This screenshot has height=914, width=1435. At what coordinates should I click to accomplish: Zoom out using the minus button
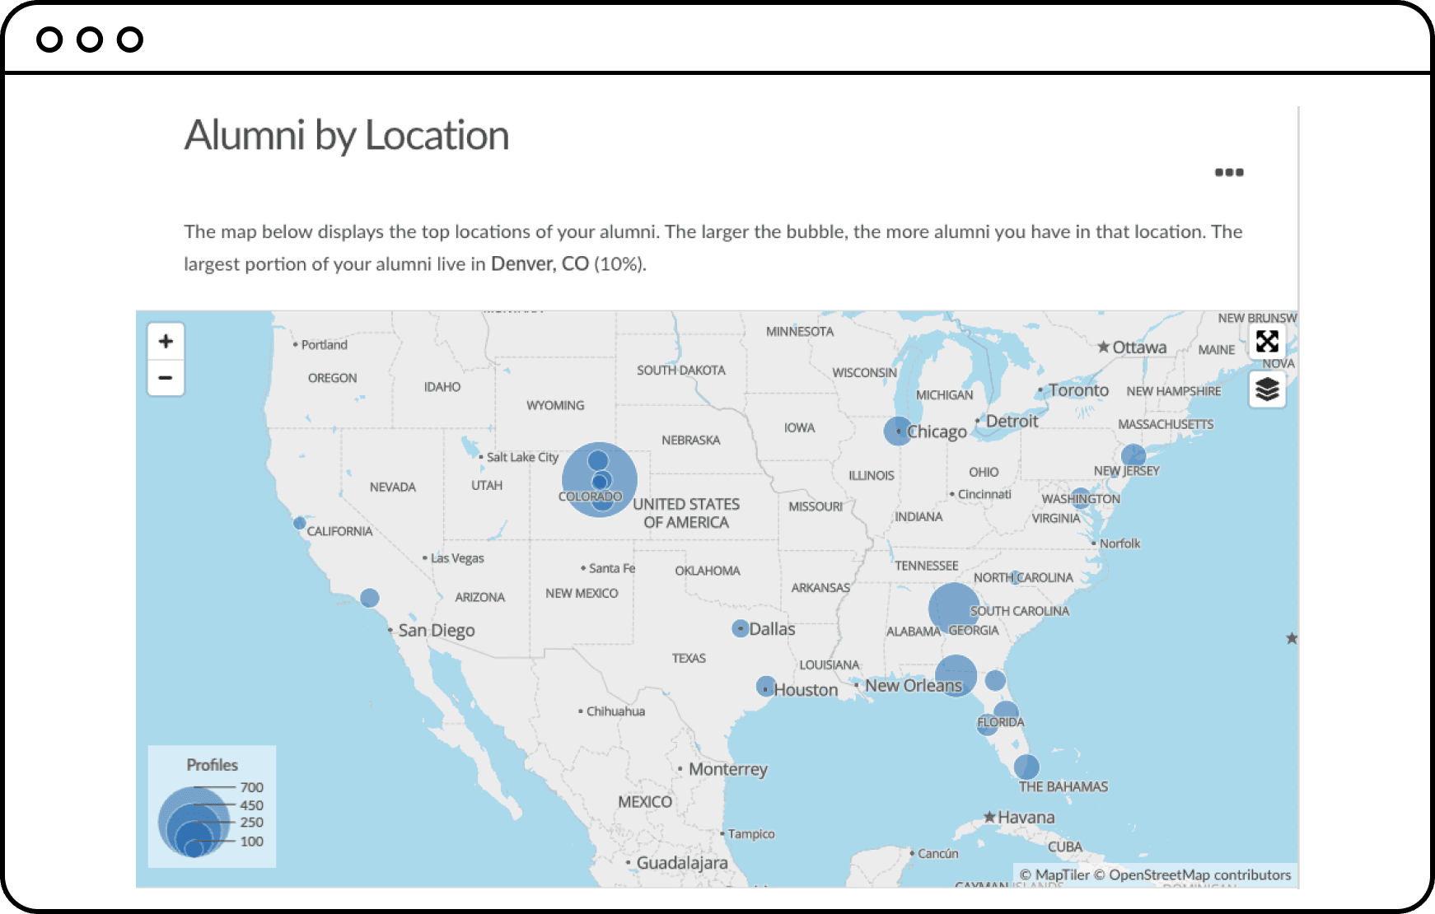pyautogui.click(x=166, y=378)
